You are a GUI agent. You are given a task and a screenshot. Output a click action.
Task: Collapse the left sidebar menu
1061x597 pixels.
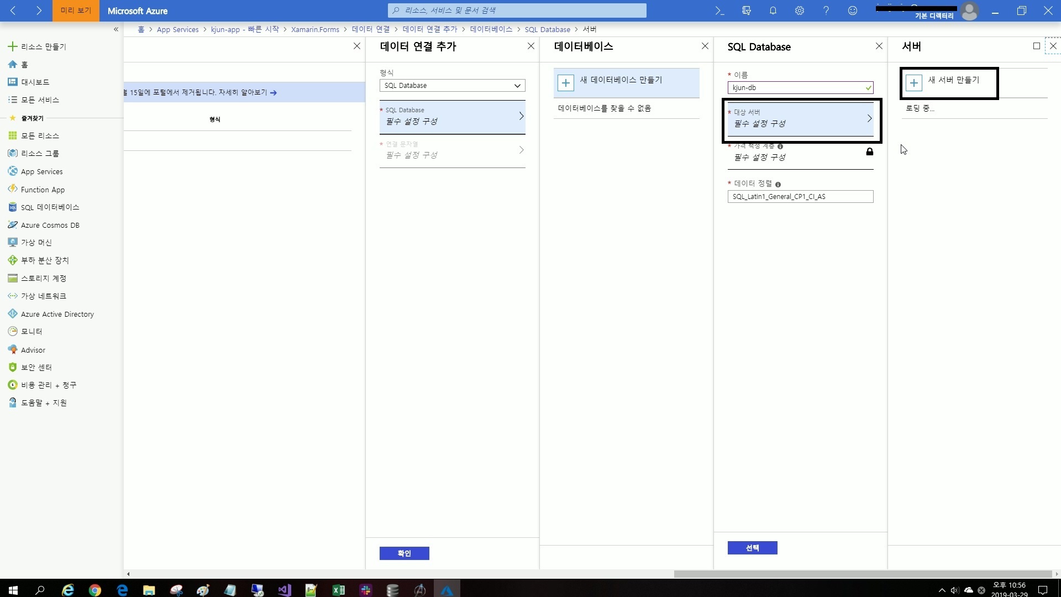pyautogui.click(x=116, y=29)
